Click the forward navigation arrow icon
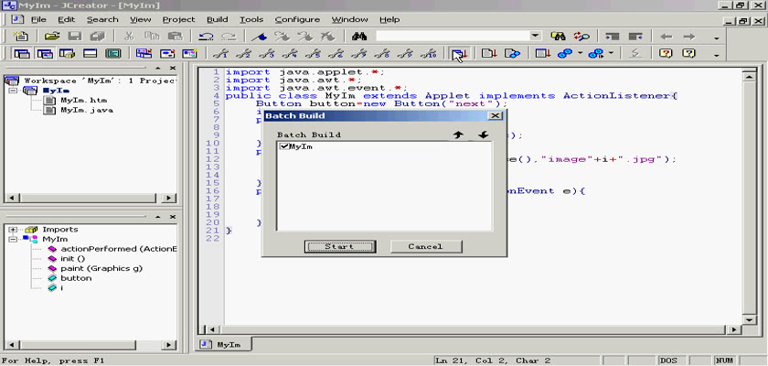 tap(689, 37)
